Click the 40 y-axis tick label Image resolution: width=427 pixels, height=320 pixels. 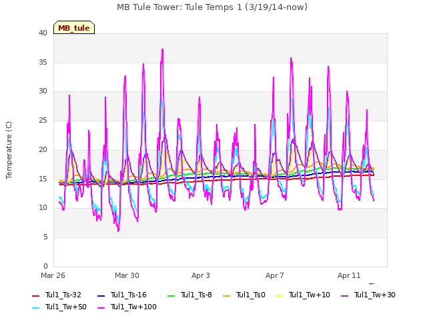43,33
